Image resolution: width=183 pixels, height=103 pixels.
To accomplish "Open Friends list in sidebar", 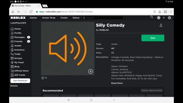I will (17, 41).
